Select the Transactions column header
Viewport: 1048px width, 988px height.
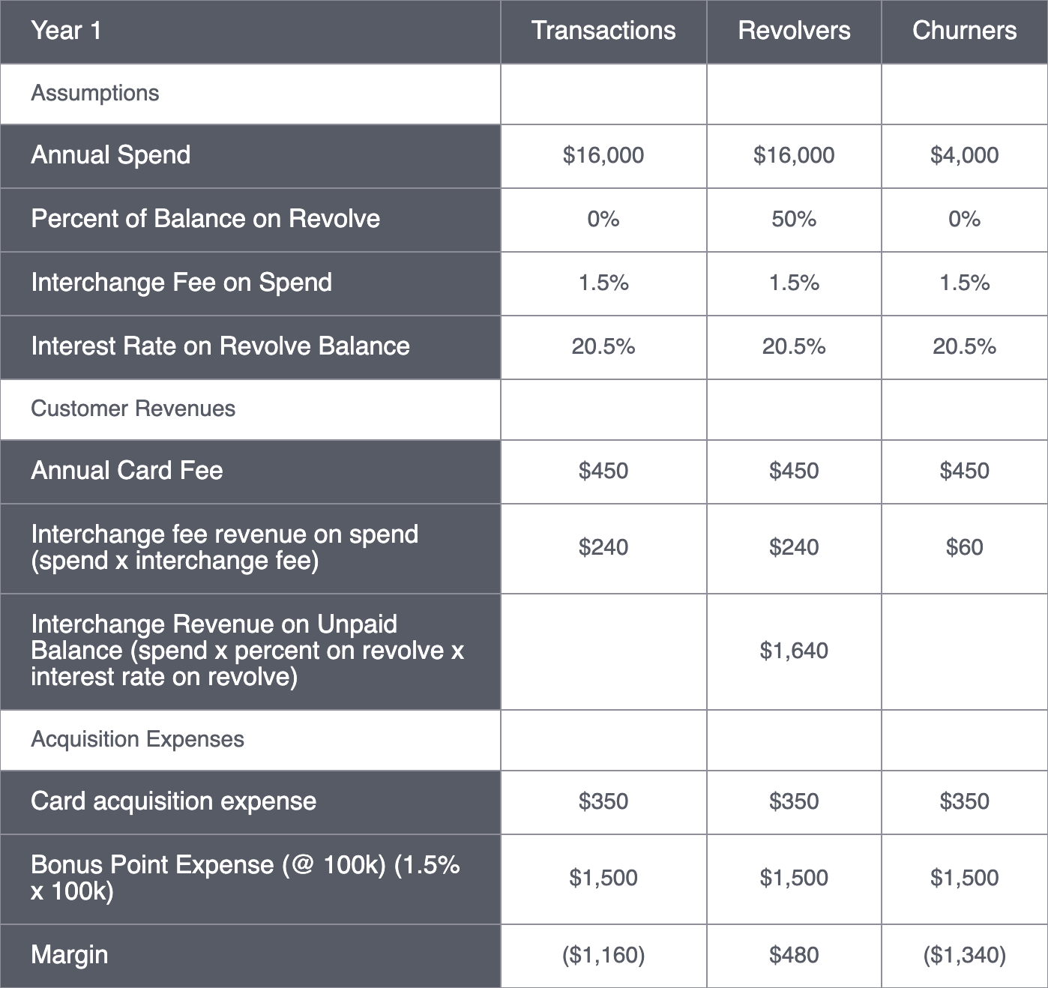pos(603,31)
